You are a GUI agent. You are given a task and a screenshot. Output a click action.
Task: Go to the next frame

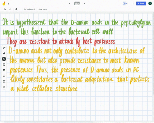(84, 4)
